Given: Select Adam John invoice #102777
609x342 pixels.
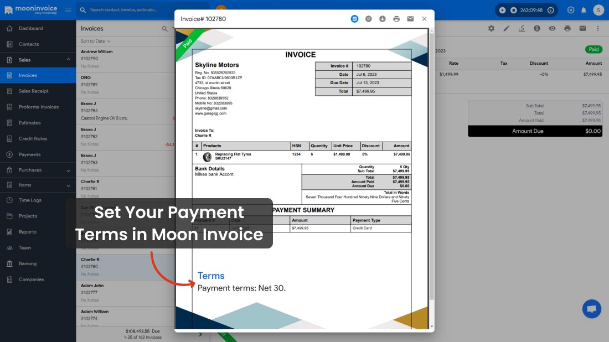Looking at the screenshot, I should click(x=126, y=293).
